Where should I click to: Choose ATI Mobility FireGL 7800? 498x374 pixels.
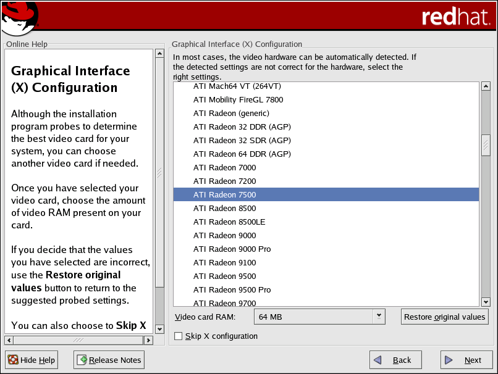point(238,100)
